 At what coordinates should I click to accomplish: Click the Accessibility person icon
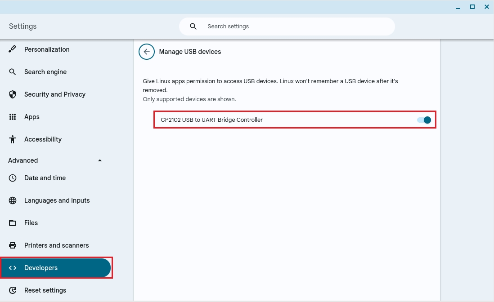click(13, 139)
